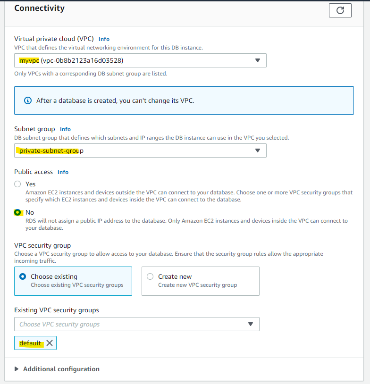Screen dimensions: 370x384
Task: Click the VPC dropdown caret icon
Action: click(x=258, y=60)
